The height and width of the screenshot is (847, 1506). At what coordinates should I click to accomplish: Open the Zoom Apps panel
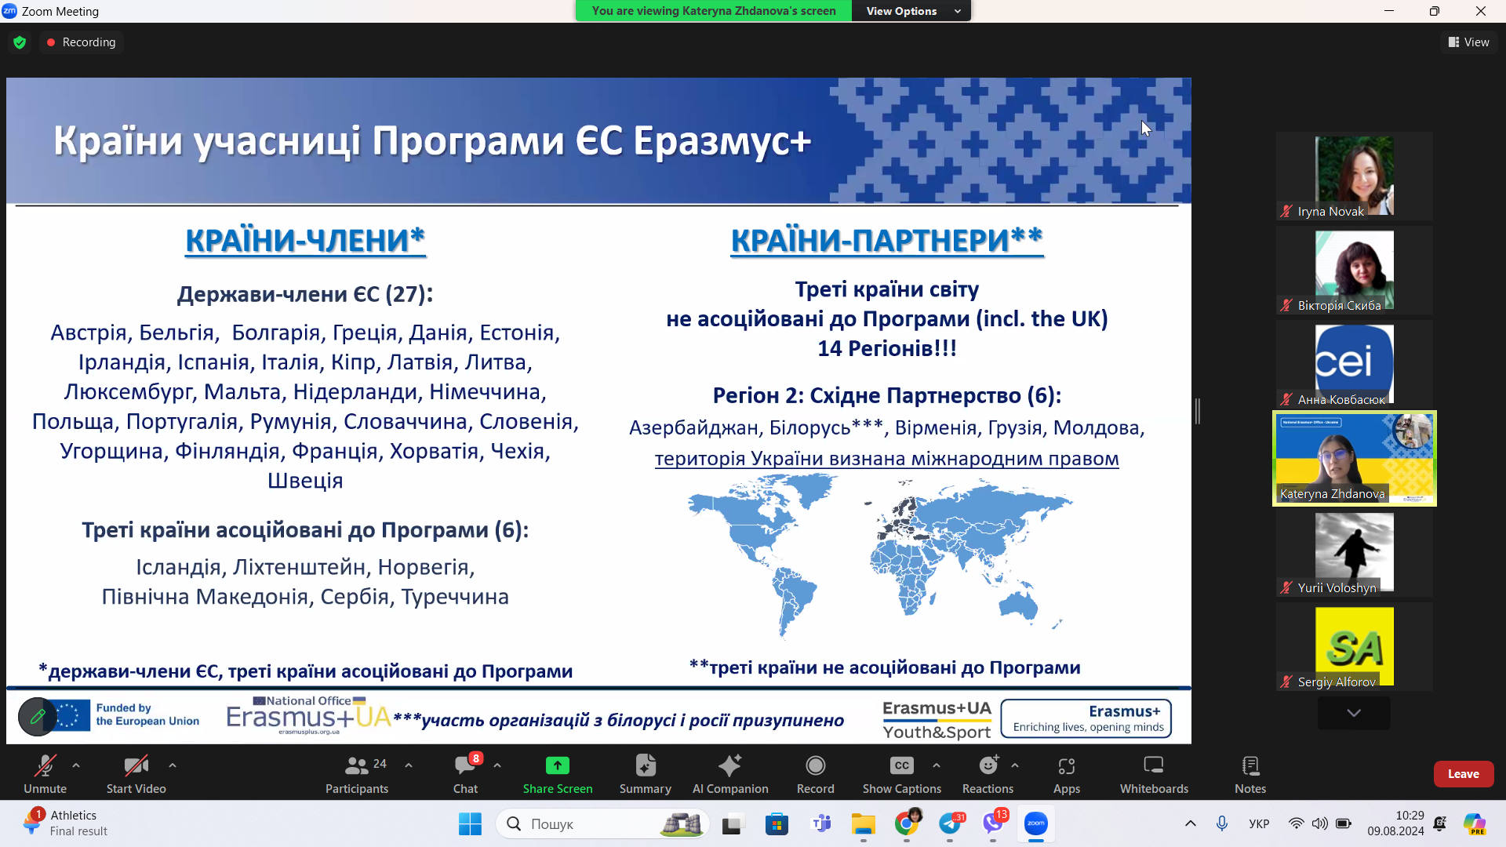1066,773
